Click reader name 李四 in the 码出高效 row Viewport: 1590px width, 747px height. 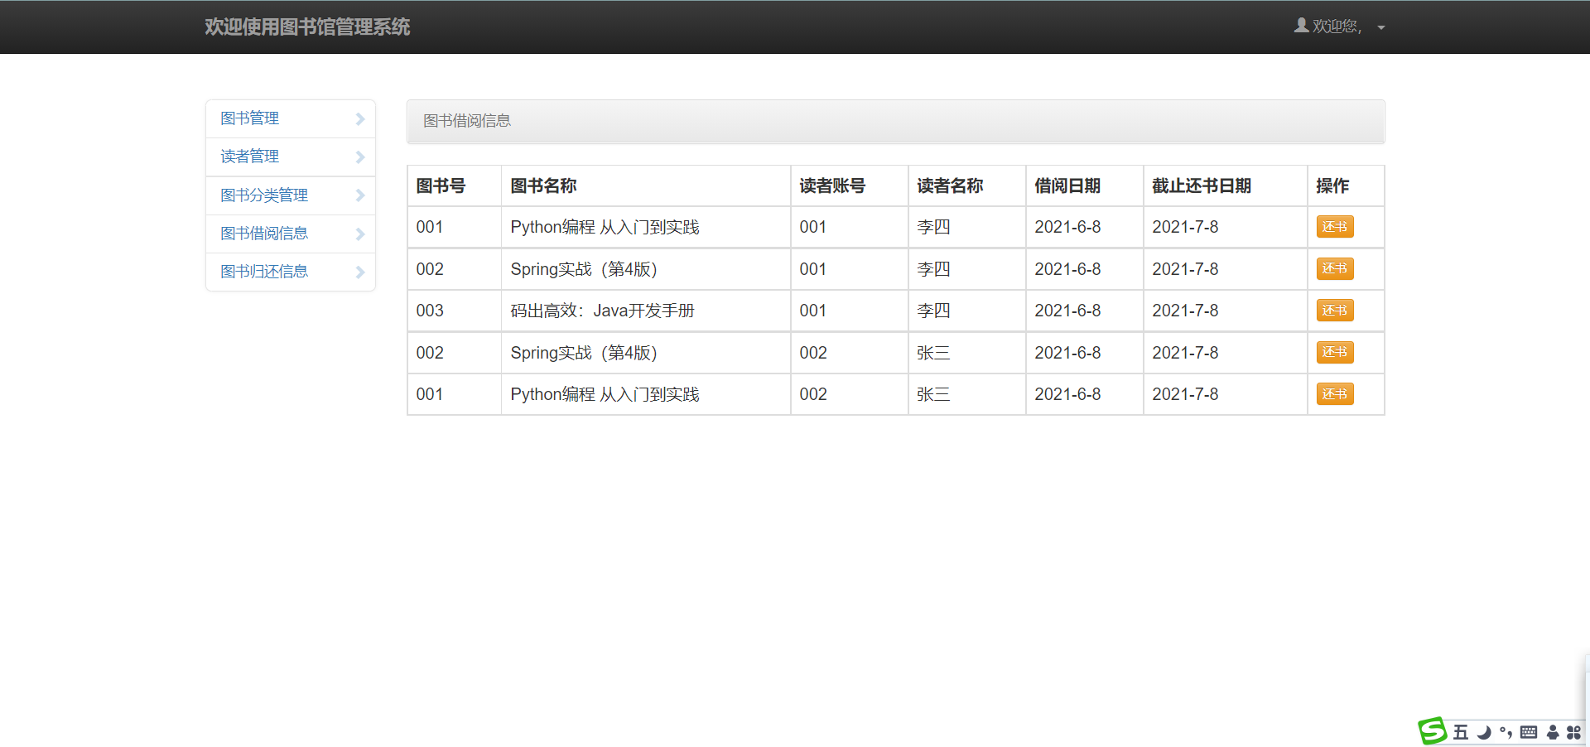(x=933, y=311)
